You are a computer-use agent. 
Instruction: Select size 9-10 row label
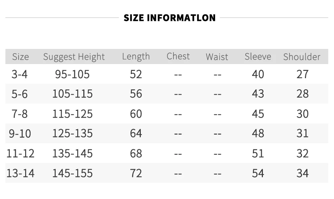pyautogui.click(x=20, y=134)
